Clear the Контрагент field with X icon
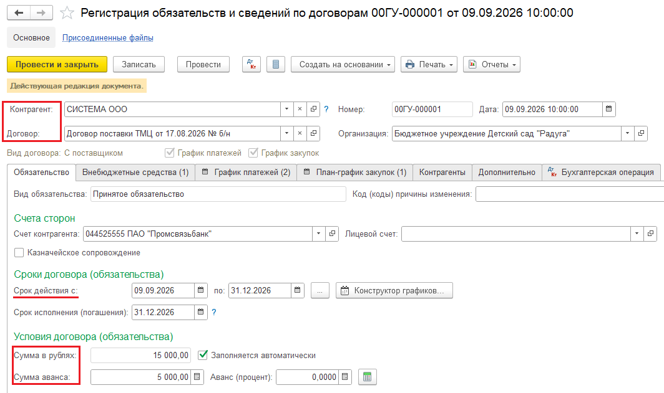The width and height of the screenshot is (664, 393). 300,109
